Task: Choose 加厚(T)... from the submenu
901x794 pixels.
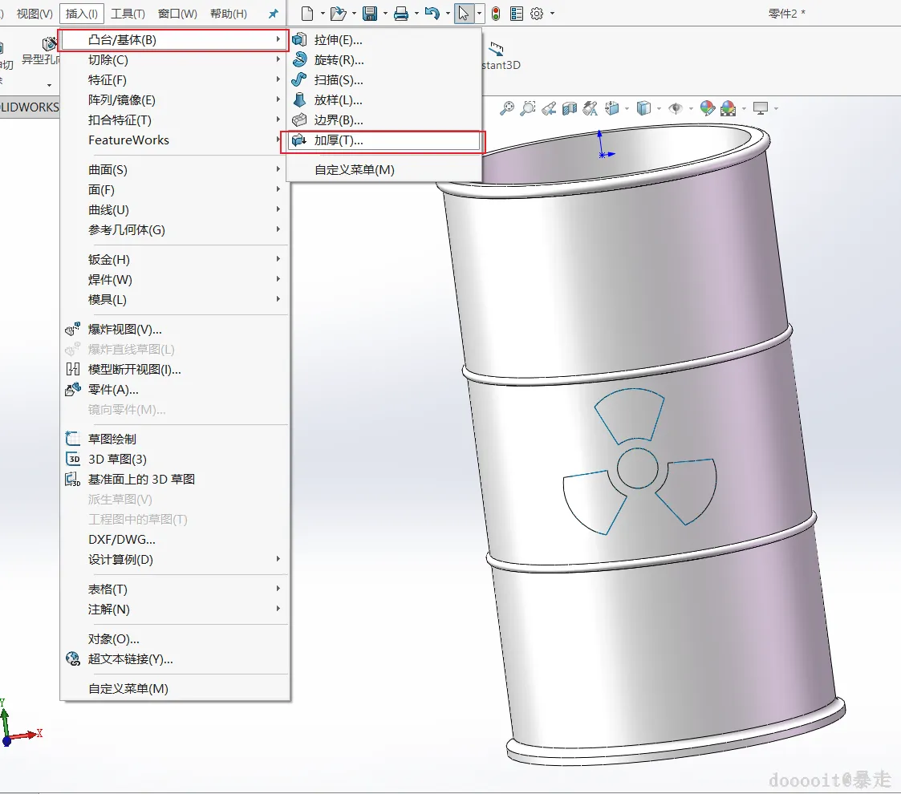Action: click(338, 140)
